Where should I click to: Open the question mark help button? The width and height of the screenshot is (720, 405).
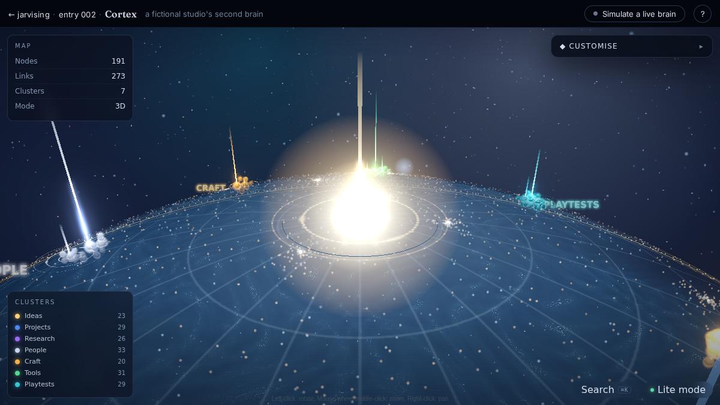(703, 14)
